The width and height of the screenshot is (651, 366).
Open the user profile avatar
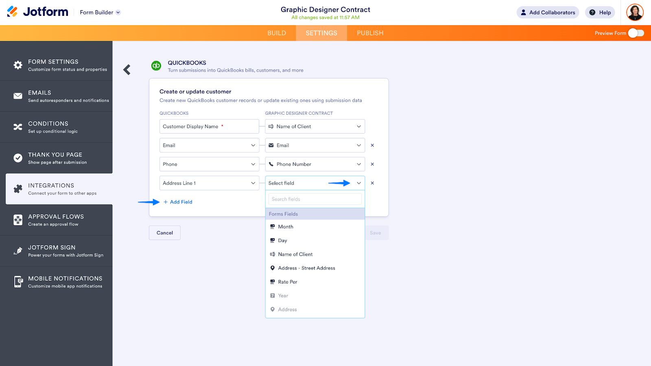click(635, 13)
